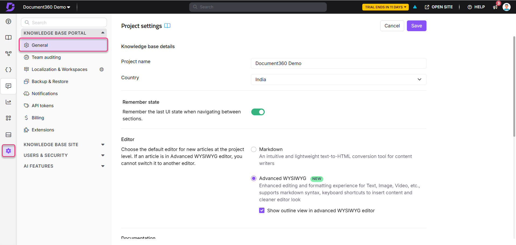The image size is (516, 245).
Task: Click the Open Site link
Action: pos(439,7)
